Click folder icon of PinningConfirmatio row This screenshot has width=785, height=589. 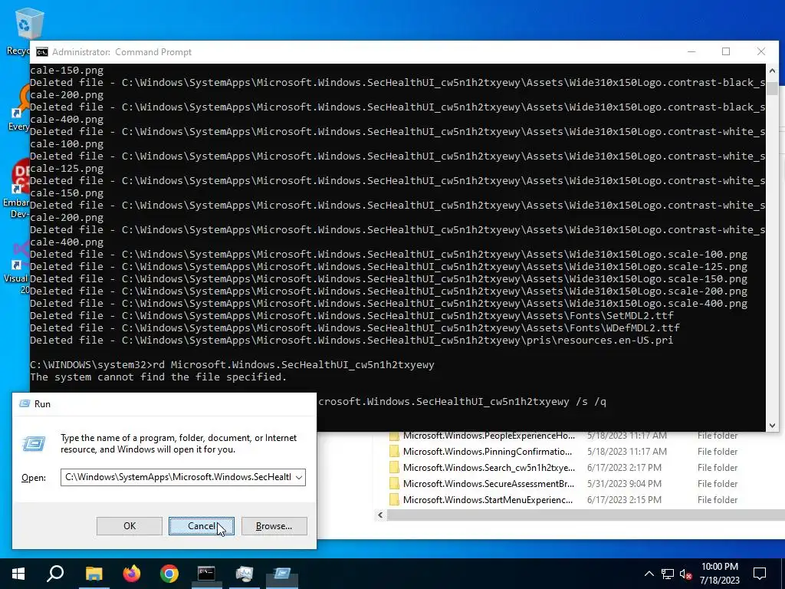[394, 451]
